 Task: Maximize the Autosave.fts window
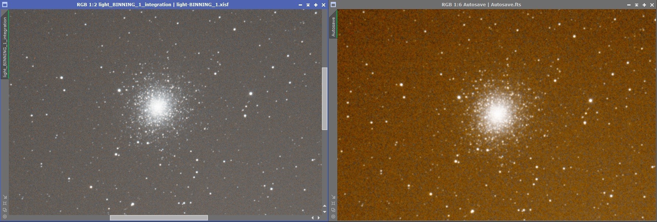pyautogui.click(x=644, y=5)
